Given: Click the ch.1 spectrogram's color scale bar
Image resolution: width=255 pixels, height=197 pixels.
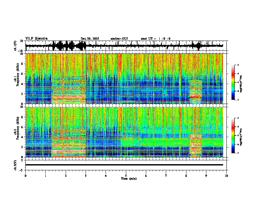Looking at the screenshot, I should coord(233,82).
